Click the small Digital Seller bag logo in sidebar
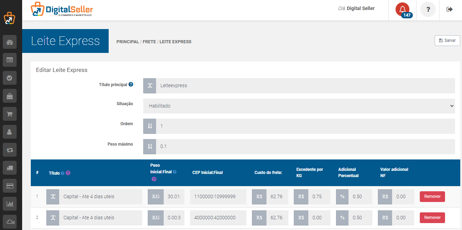462x230 pixels. tap(10, 18)
